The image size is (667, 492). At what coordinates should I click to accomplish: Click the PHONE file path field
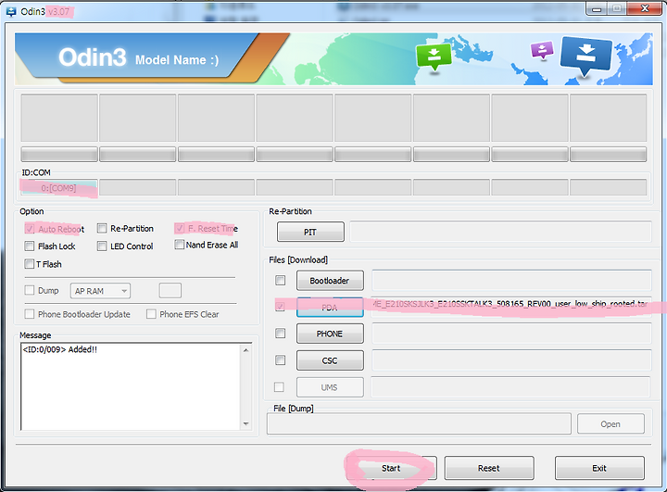pyautogui.click(x=511, y=334)
